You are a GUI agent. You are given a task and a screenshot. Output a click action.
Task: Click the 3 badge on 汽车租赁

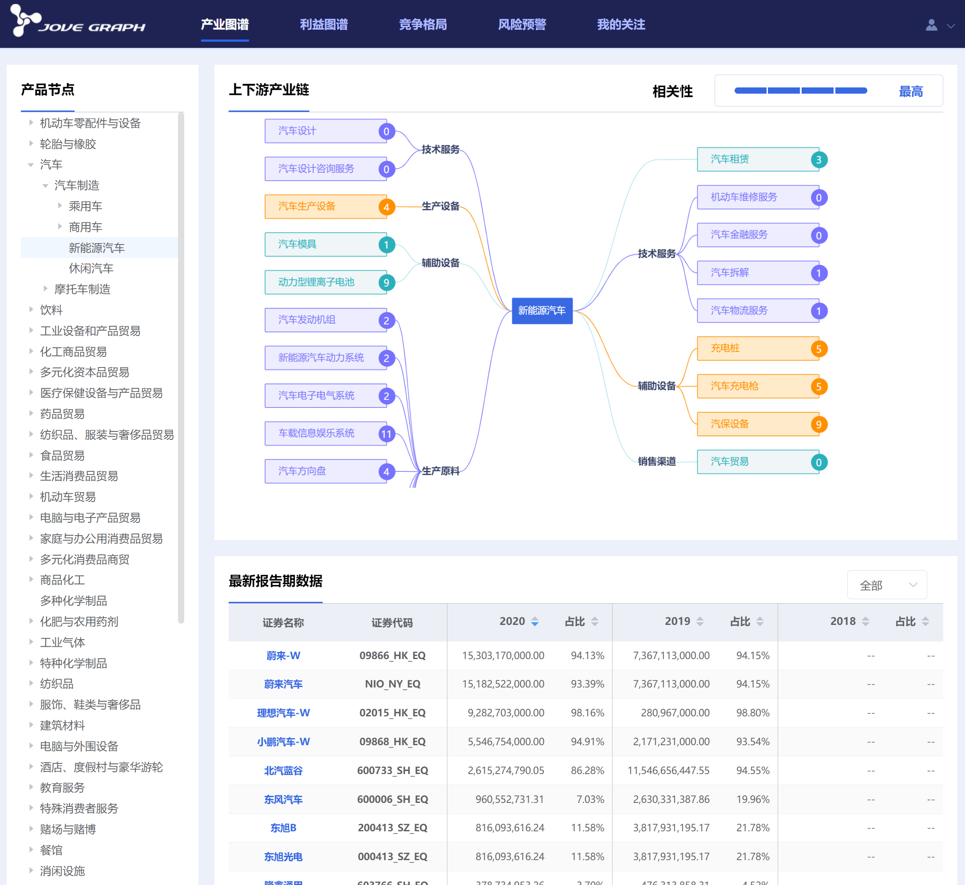pos(819,159)
